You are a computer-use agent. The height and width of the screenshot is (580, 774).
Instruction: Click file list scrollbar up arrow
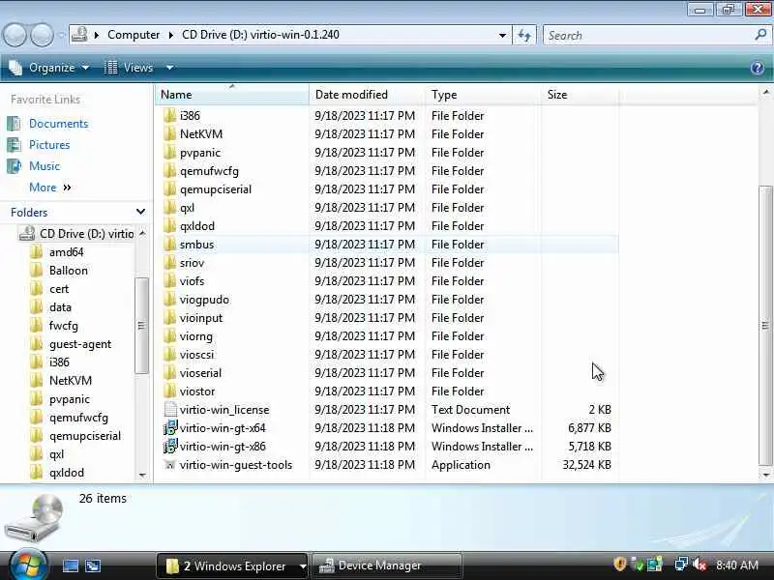coord(765,92)
